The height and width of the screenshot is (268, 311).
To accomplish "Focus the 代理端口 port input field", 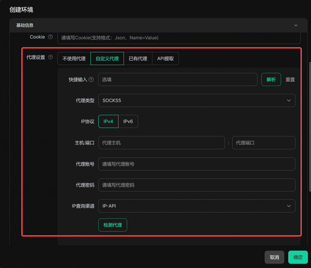I will pos(263,143).
